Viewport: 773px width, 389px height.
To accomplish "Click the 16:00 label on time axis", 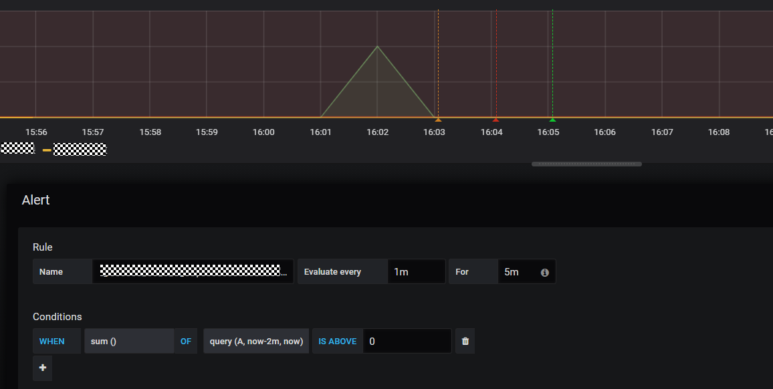I will tap(263, 132).
